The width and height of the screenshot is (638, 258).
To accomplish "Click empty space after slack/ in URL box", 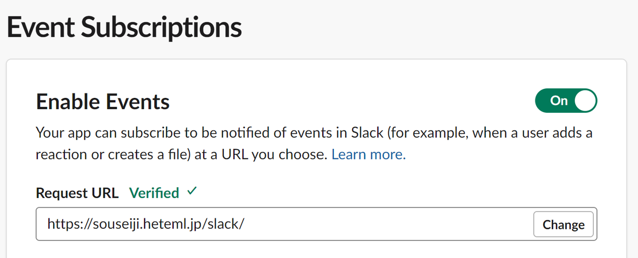I will (x=388, y=224).
